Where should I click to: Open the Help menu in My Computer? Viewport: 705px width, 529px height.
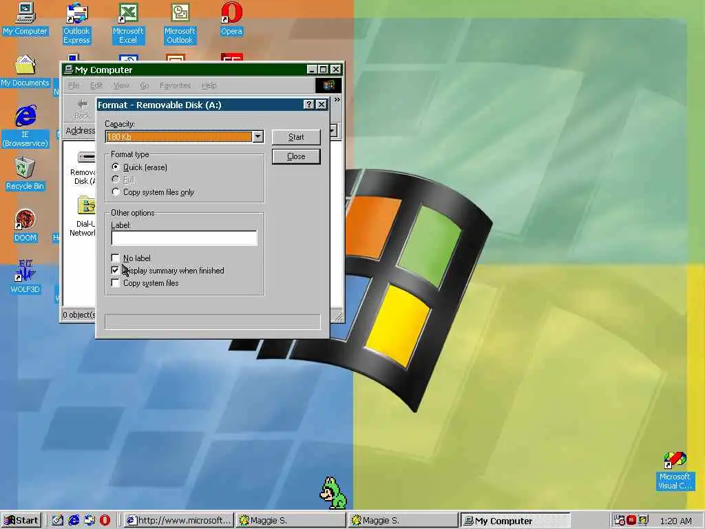pos(209,85)
